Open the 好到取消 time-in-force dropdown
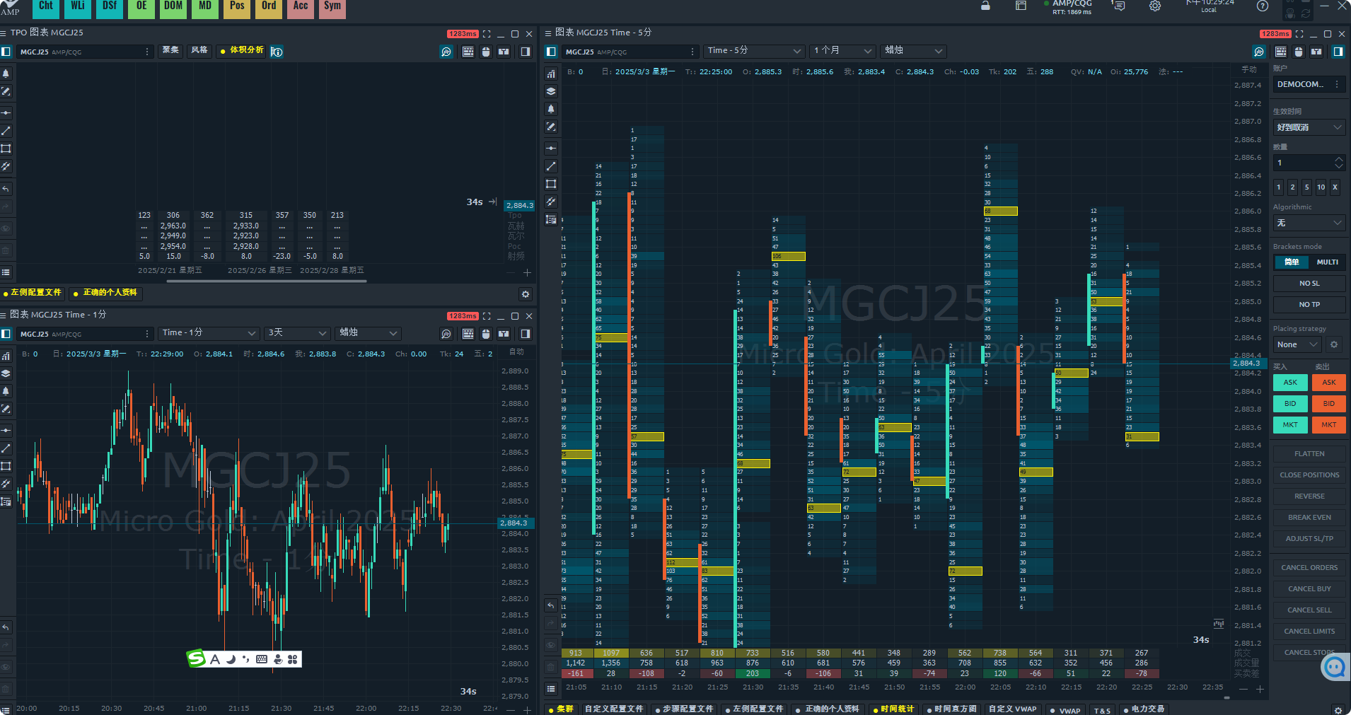Screen dimensions: 1351x715 (x=1309, y=127)
